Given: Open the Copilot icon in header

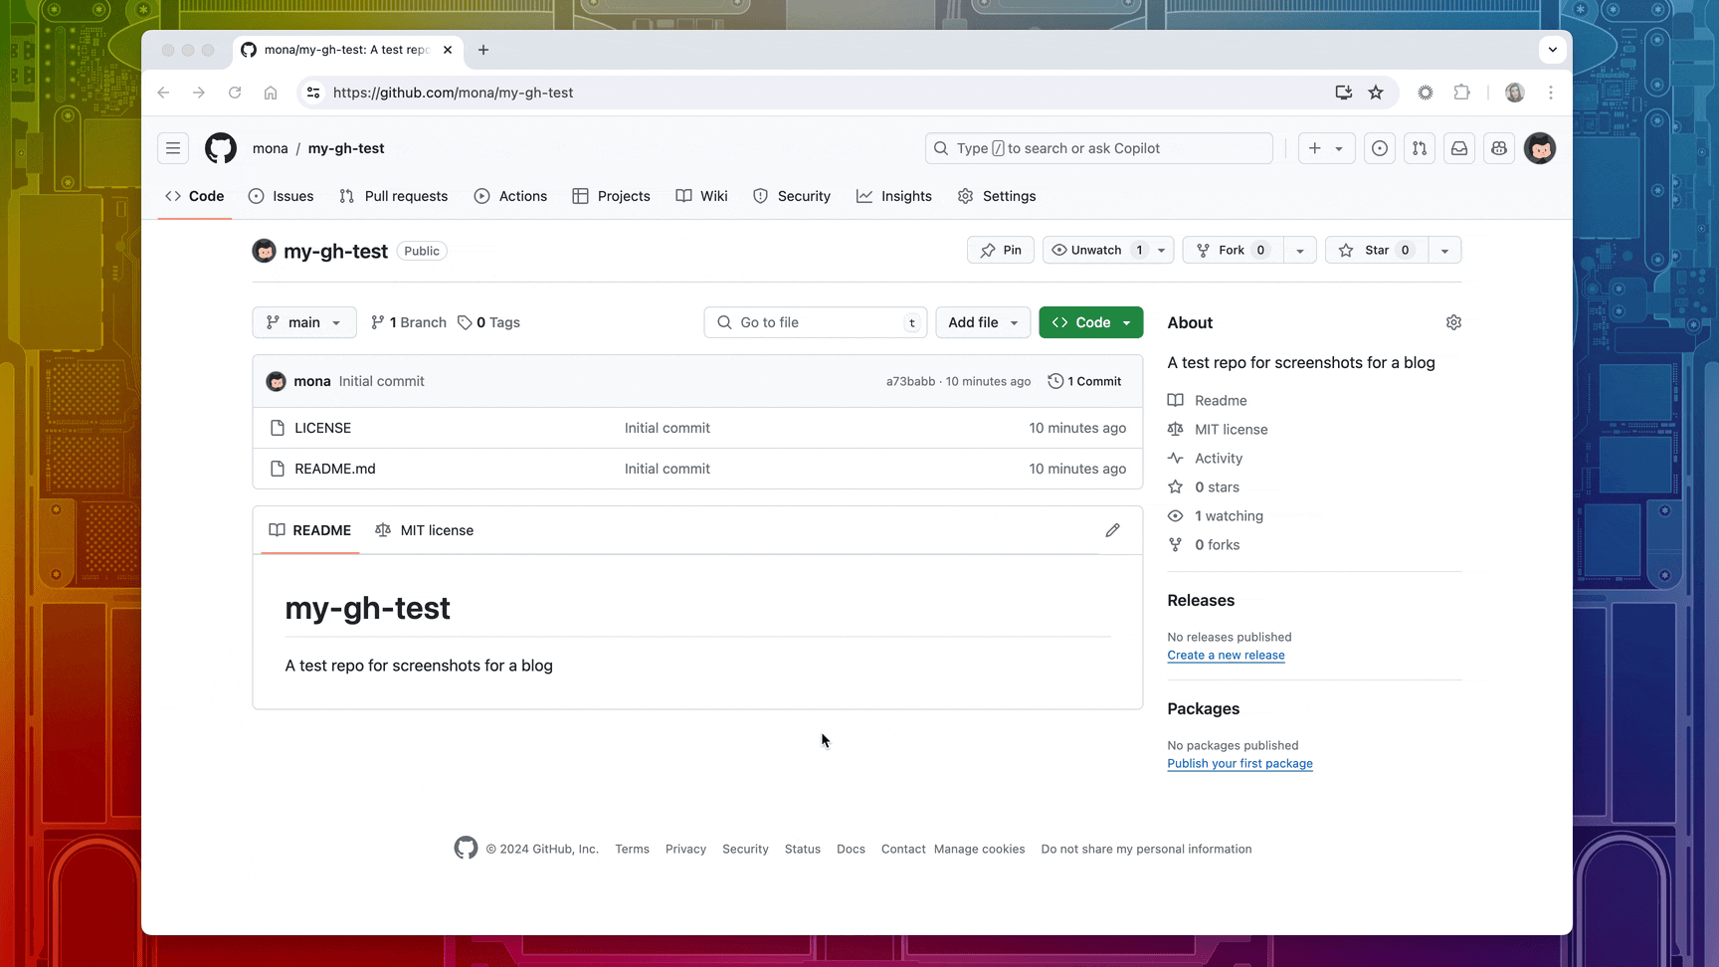Looking at the screenshot, I should (1499, 148).
